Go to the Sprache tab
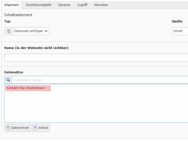This screenshot has height=141, width=188. (64, 5)
